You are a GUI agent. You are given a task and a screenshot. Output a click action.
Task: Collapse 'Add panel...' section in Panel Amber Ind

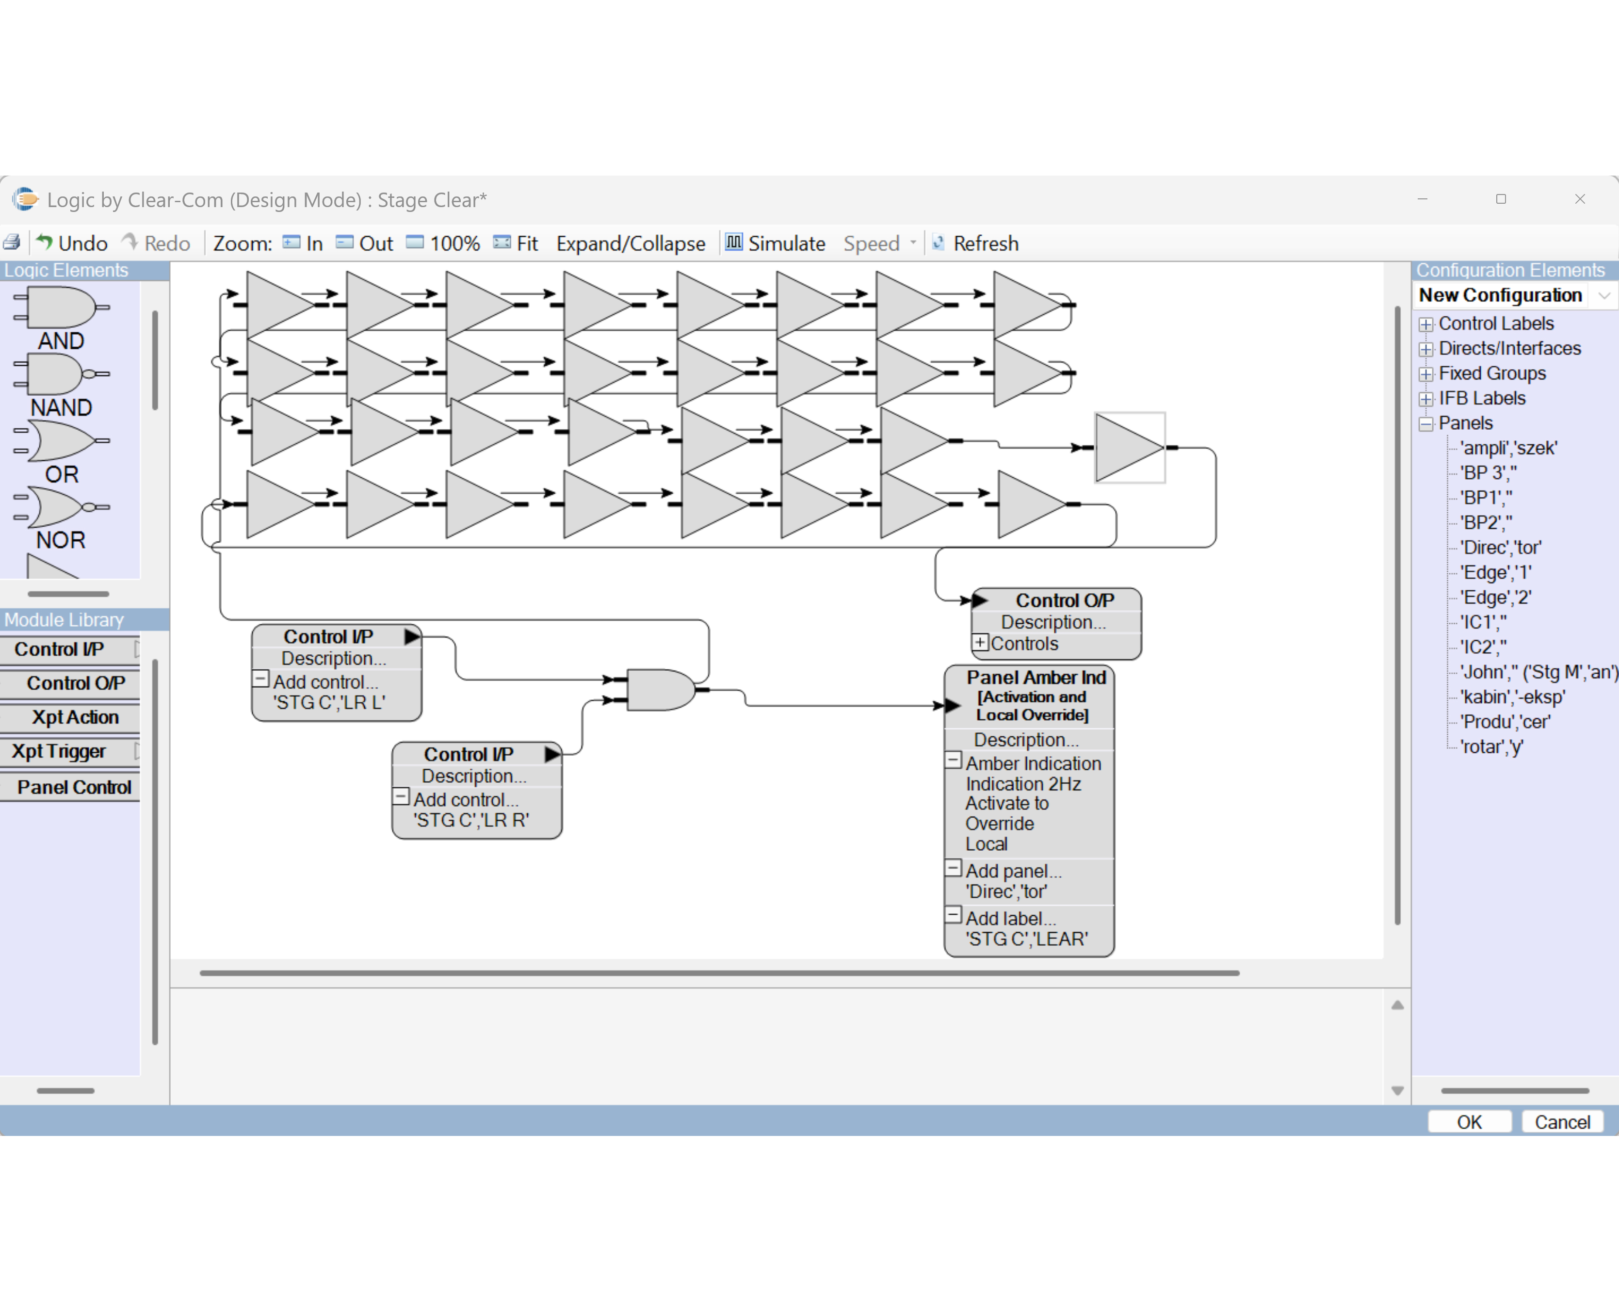click(x=954, y=868)
